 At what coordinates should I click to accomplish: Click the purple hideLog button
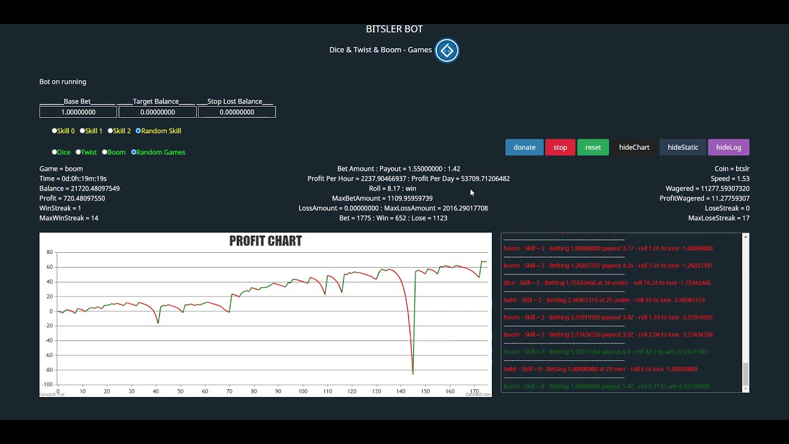(x=729, y=147)
